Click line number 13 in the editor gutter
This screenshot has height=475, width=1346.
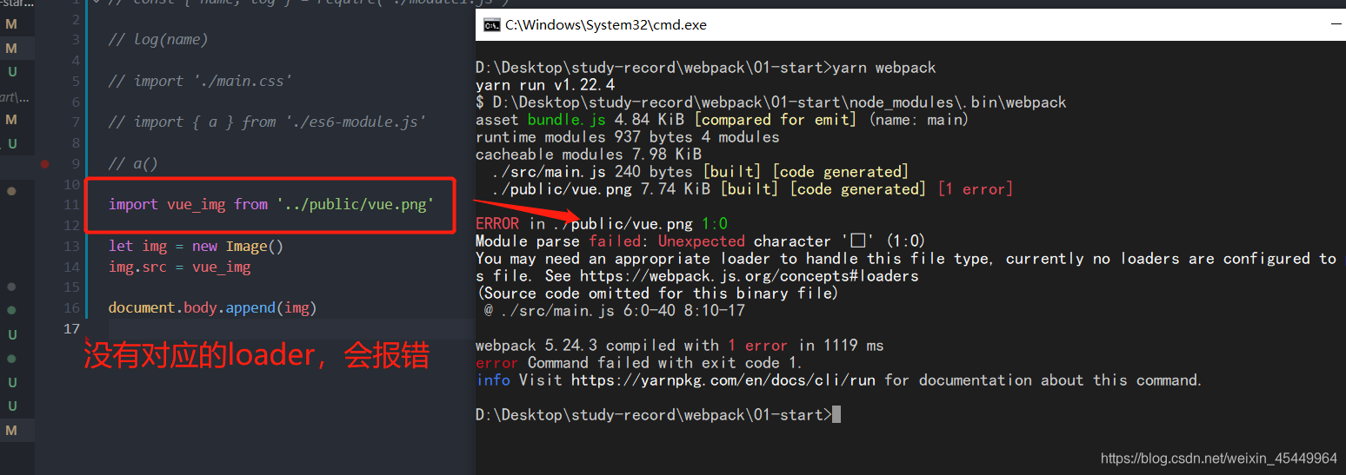(71, 246)
